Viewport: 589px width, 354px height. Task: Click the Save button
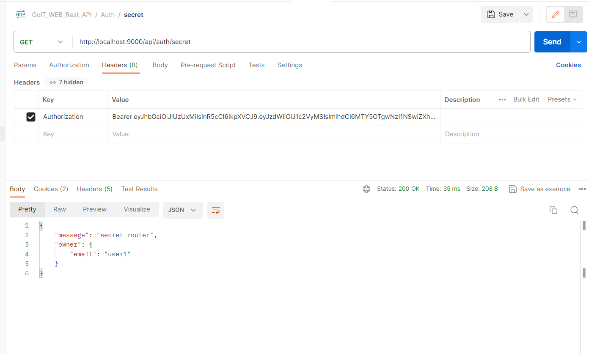500,14
